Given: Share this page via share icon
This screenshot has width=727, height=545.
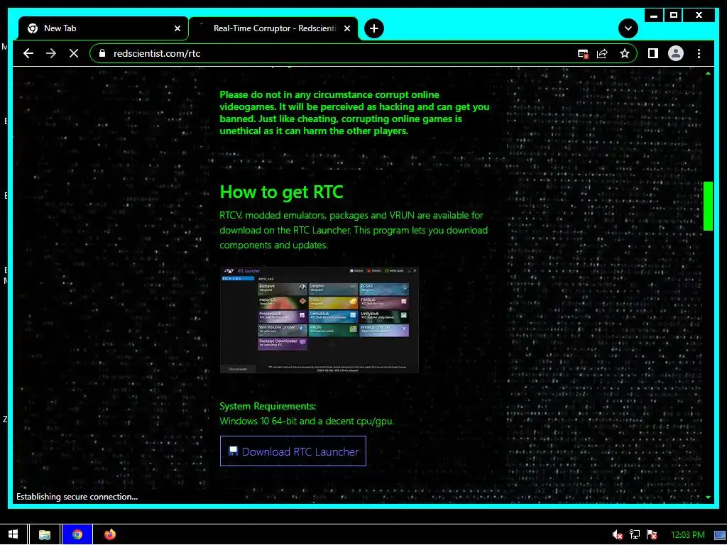Looking at the screenshot, I should (602, 54).
